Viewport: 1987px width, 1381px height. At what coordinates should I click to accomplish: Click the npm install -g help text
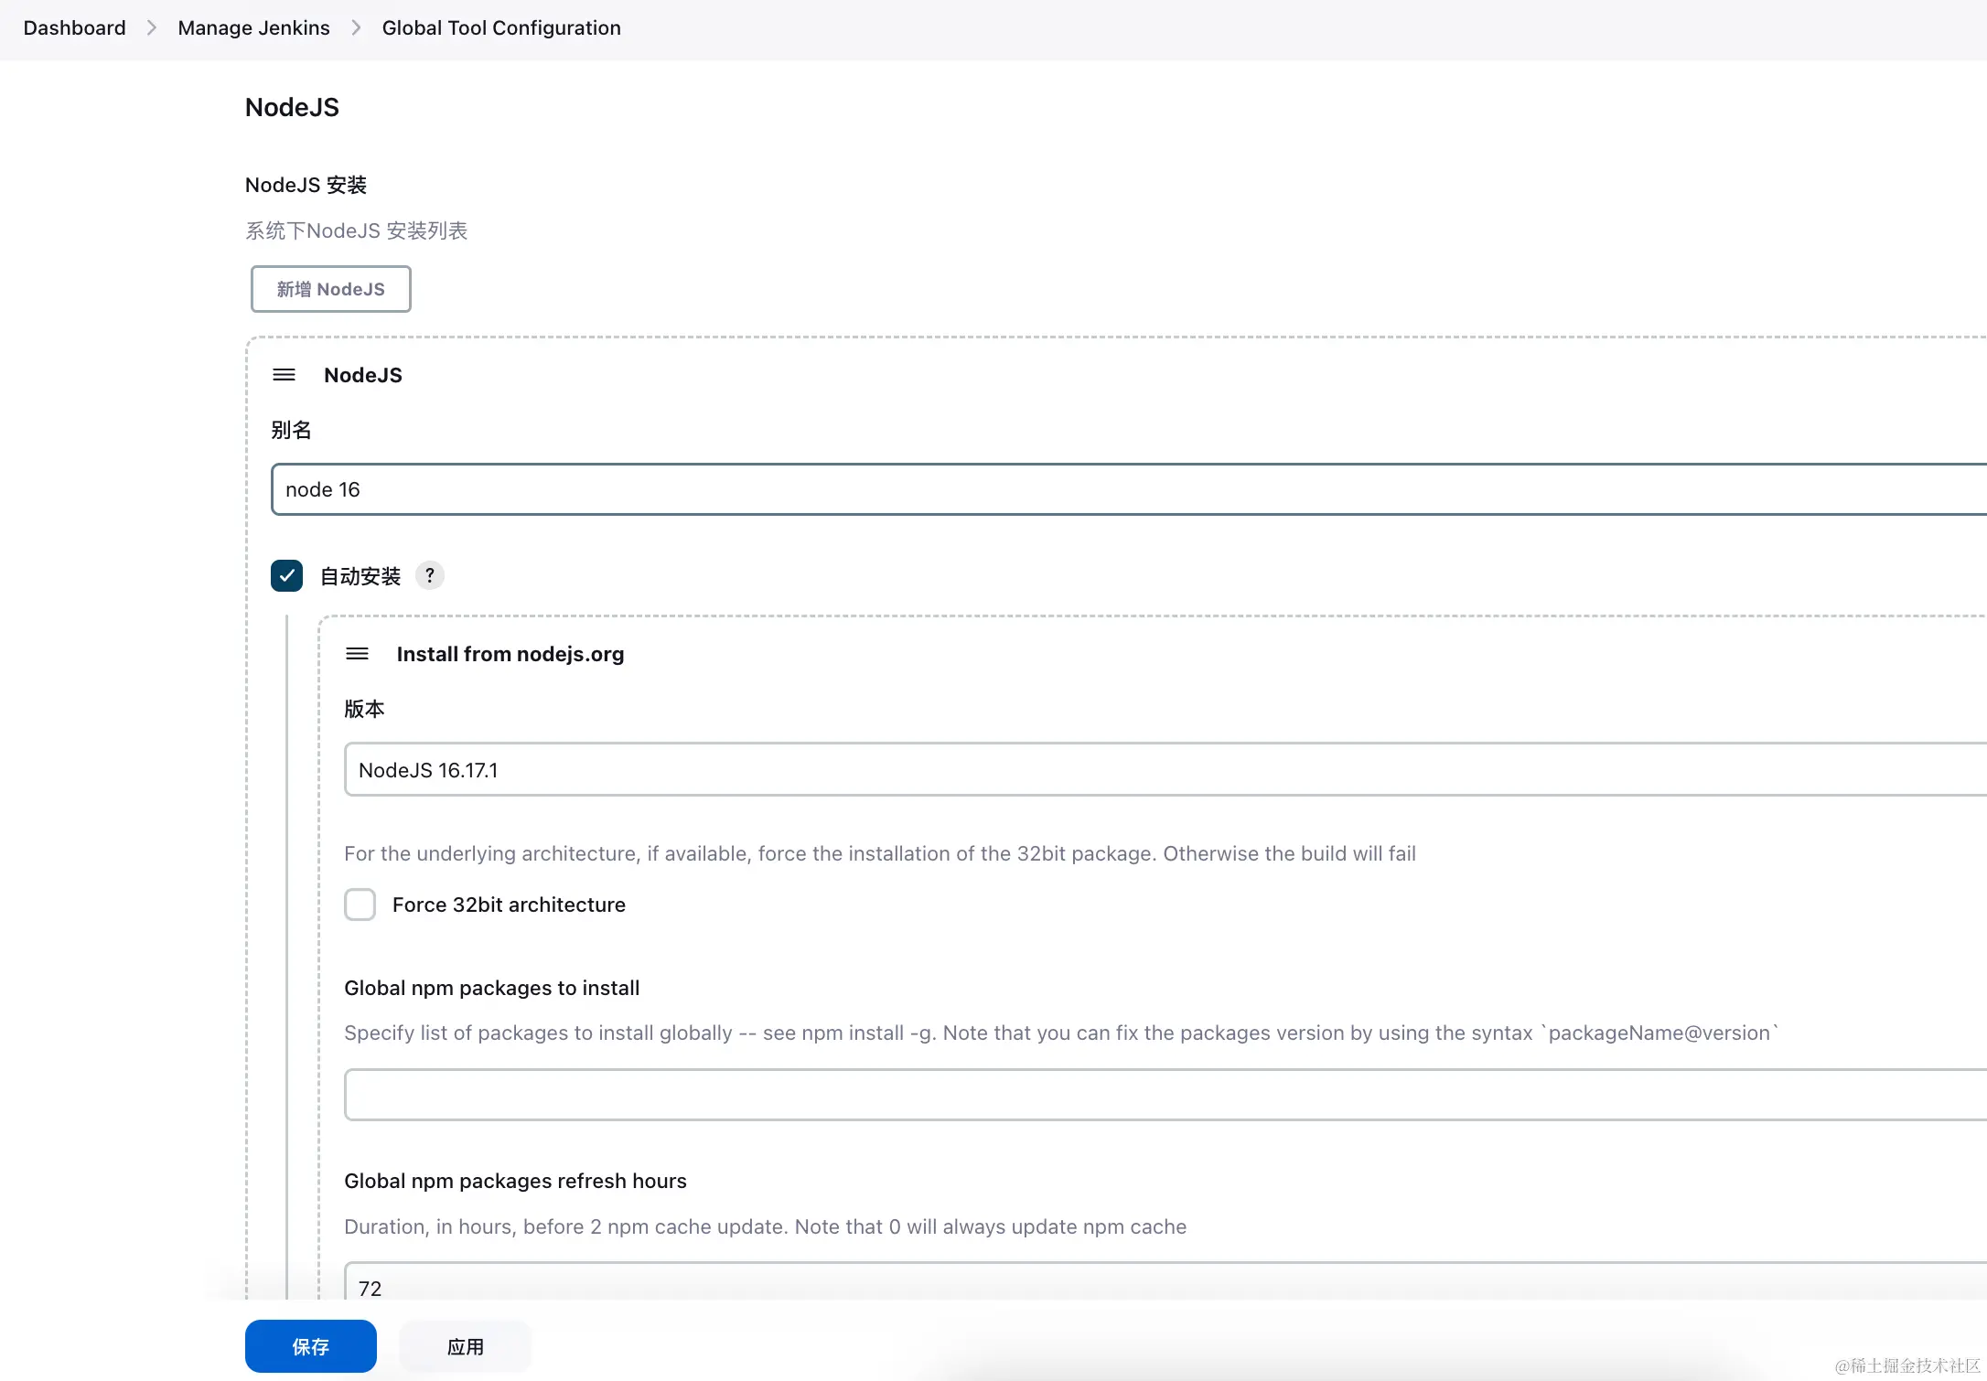[1061, 1033]
